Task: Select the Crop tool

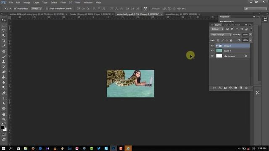Action: tap(4, 41)
